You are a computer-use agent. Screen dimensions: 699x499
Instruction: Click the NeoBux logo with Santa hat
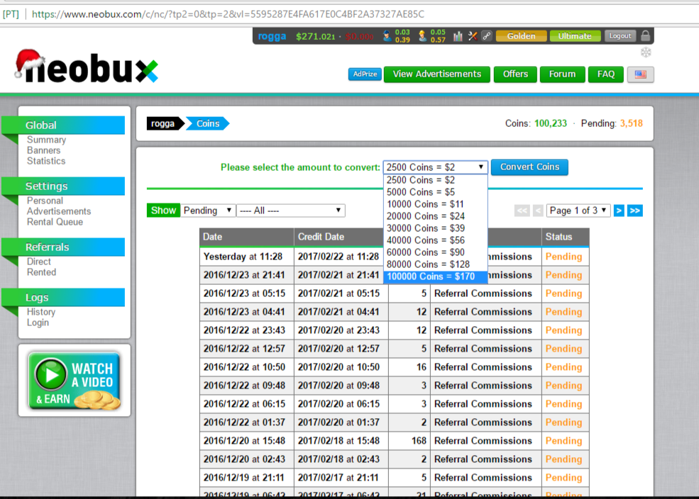tap(87, 68)
